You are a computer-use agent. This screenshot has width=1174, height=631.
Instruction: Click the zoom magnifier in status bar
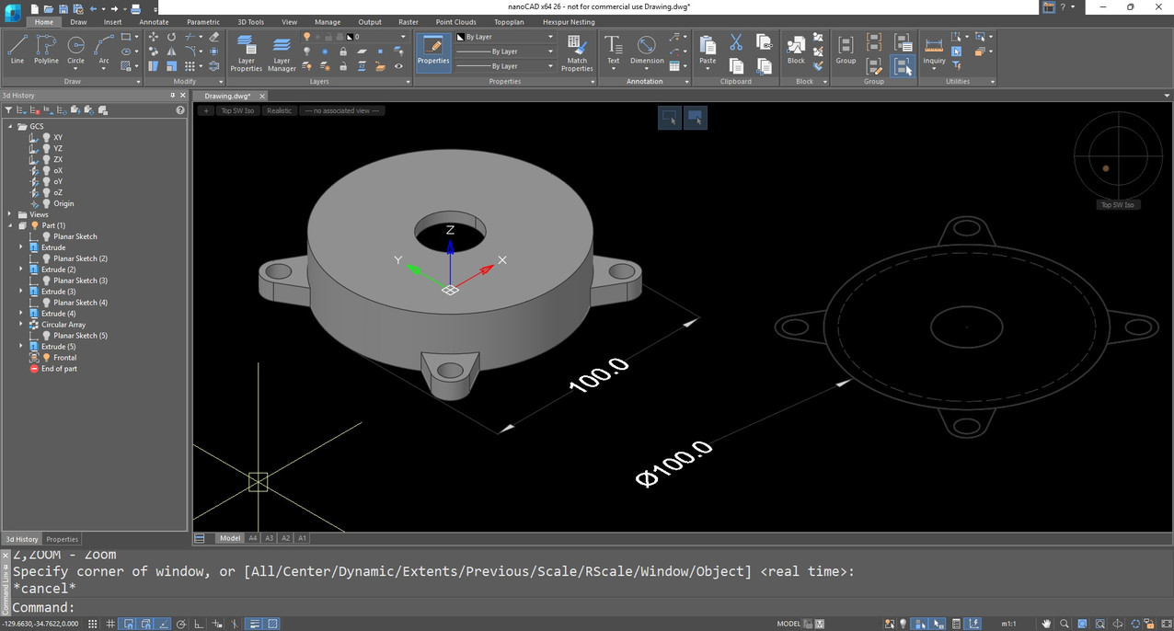click(1065, 624)
